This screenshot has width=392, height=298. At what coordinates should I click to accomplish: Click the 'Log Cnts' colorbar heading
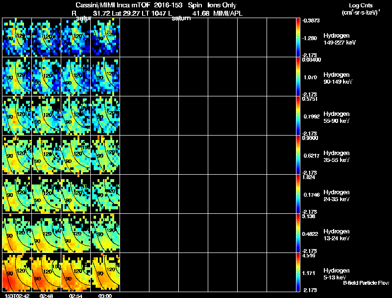[x=361, y=5]
